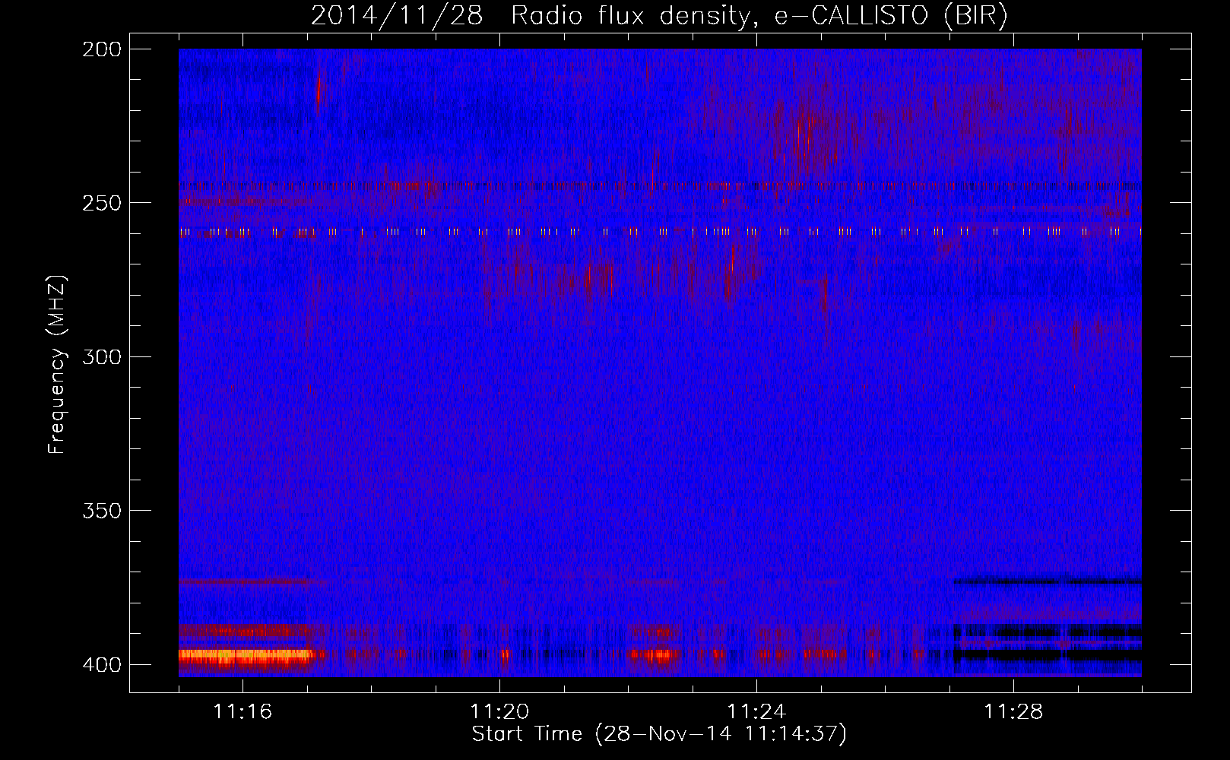Click the 11:24 time tick label
1230x760 pixels.
coord(756,711)
